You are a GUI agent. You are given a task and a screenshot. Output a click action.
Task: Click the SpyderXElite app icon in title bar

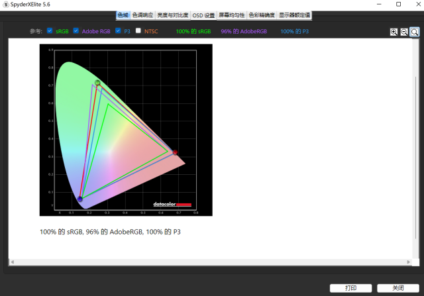click(x=5, y=5)
